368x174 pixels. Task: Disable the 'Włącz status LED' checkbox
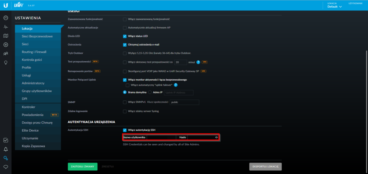point(125,36)
